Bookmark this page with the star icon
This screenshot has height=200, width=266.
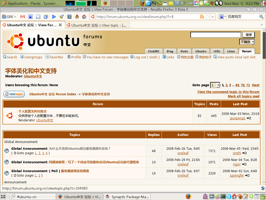[207, 17]
